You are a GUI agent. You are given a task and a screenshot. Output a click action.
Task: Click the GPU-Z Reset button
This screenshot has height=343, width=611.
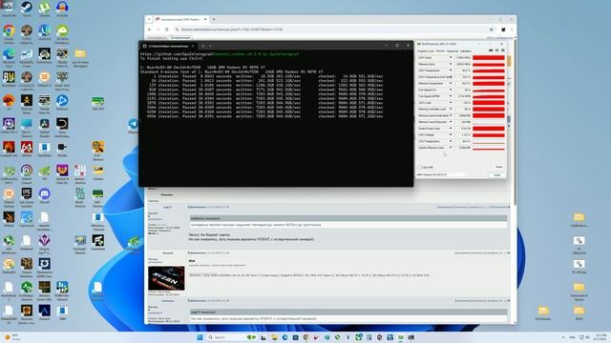[x=498, y=167]
